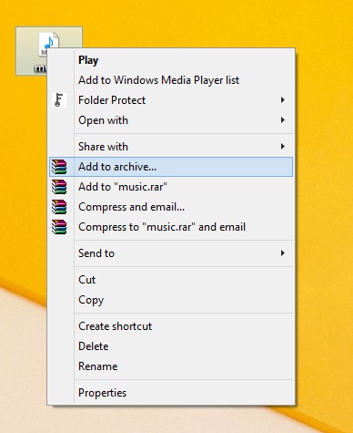Select Compress to "music.rar" and email
This screenshot has width=353, height=433.
coord(171,227)
